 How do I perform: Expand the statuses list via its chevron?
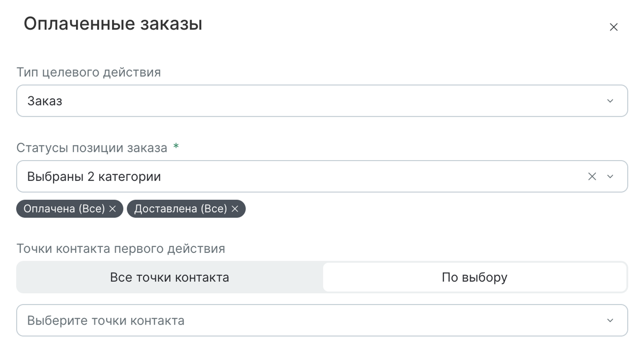(x=610, y=176)
